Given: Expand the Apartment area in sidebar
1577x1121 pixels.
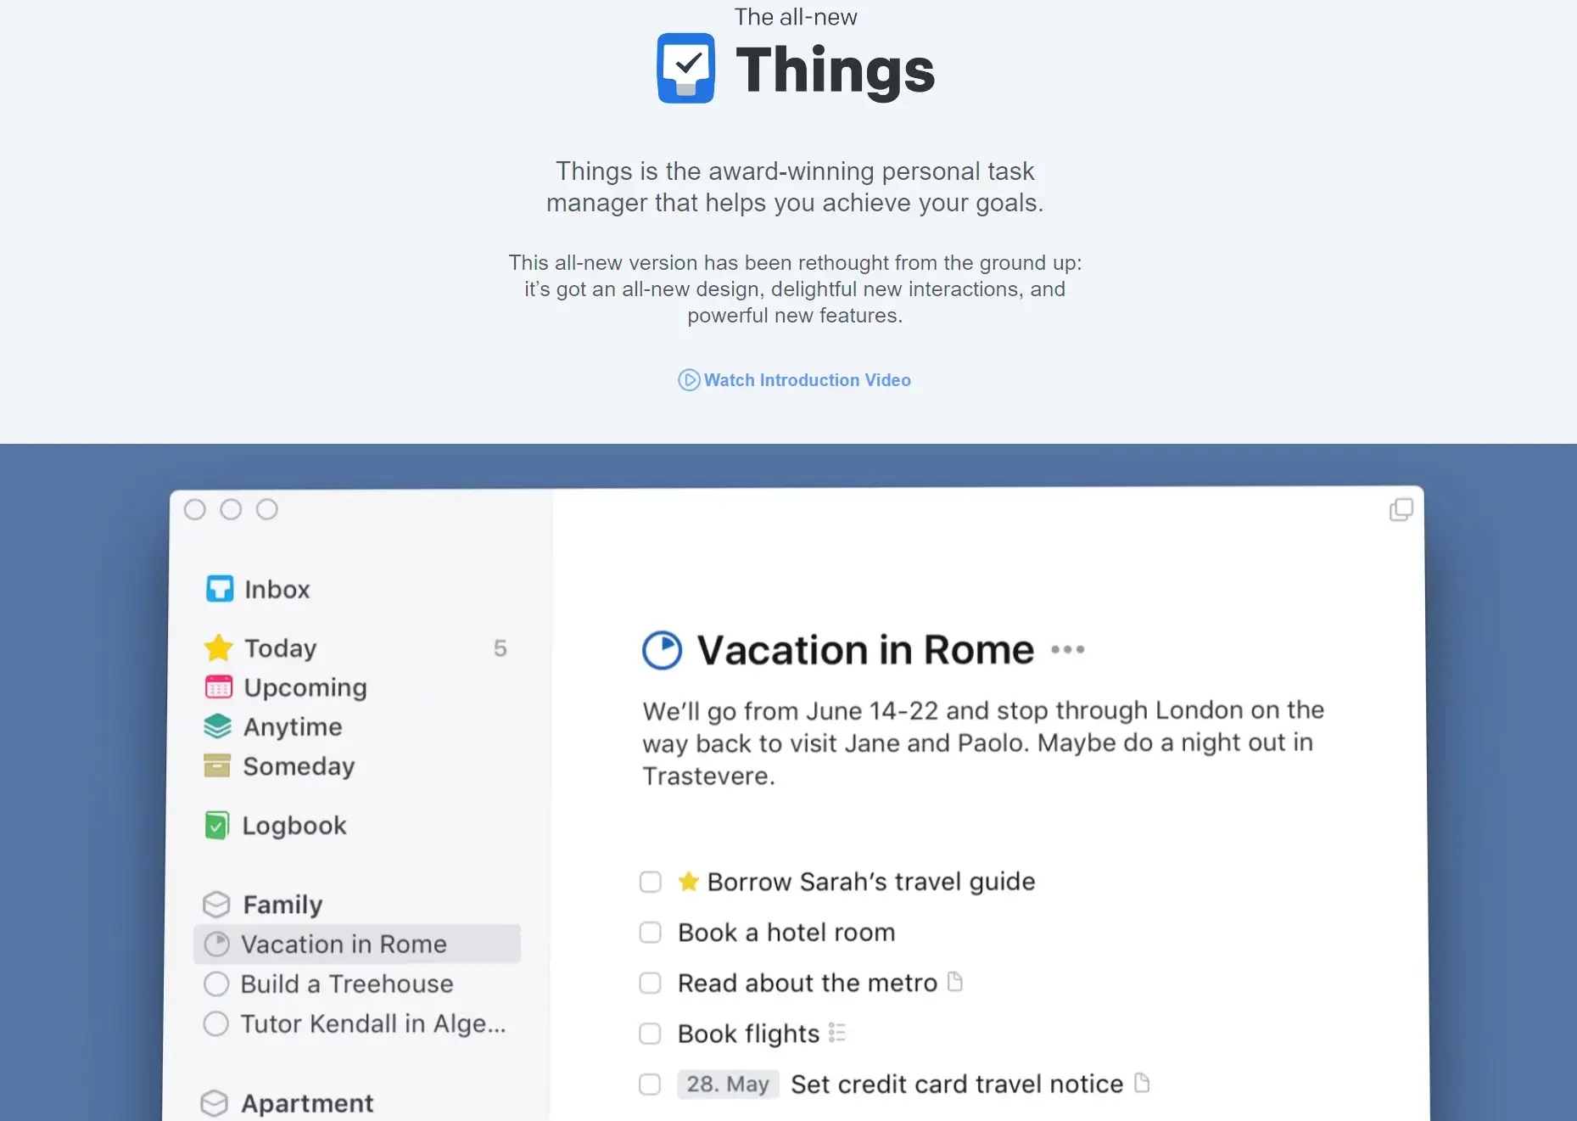Looking at the screenshot, I should (x=307, y=1103).
